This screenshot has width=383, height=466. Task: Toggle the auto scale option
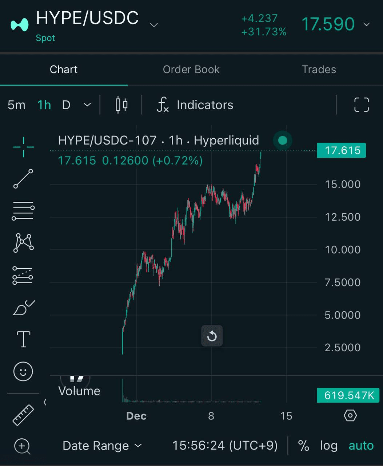(x=361, y=446)
